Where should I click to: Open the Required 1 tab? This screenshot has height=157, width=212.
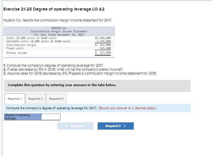[x=14, y=99]
